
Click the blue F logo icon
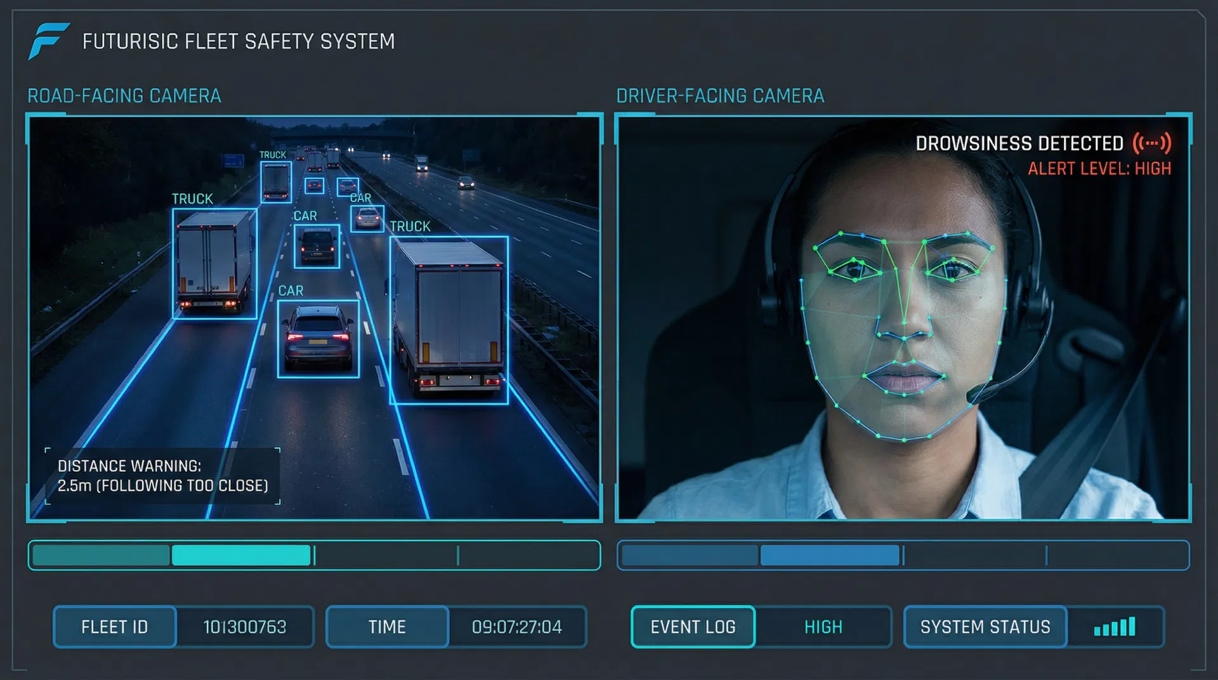pyautogui.click(x=48, y=41)
